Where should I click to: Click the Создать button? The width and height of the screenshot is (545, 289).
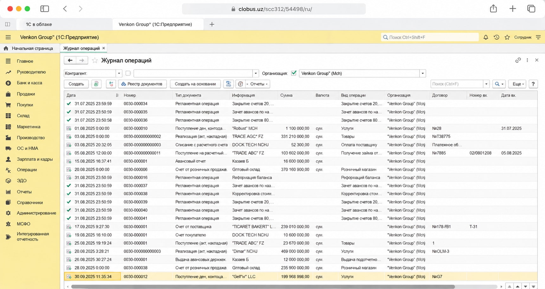pos(76,84)
